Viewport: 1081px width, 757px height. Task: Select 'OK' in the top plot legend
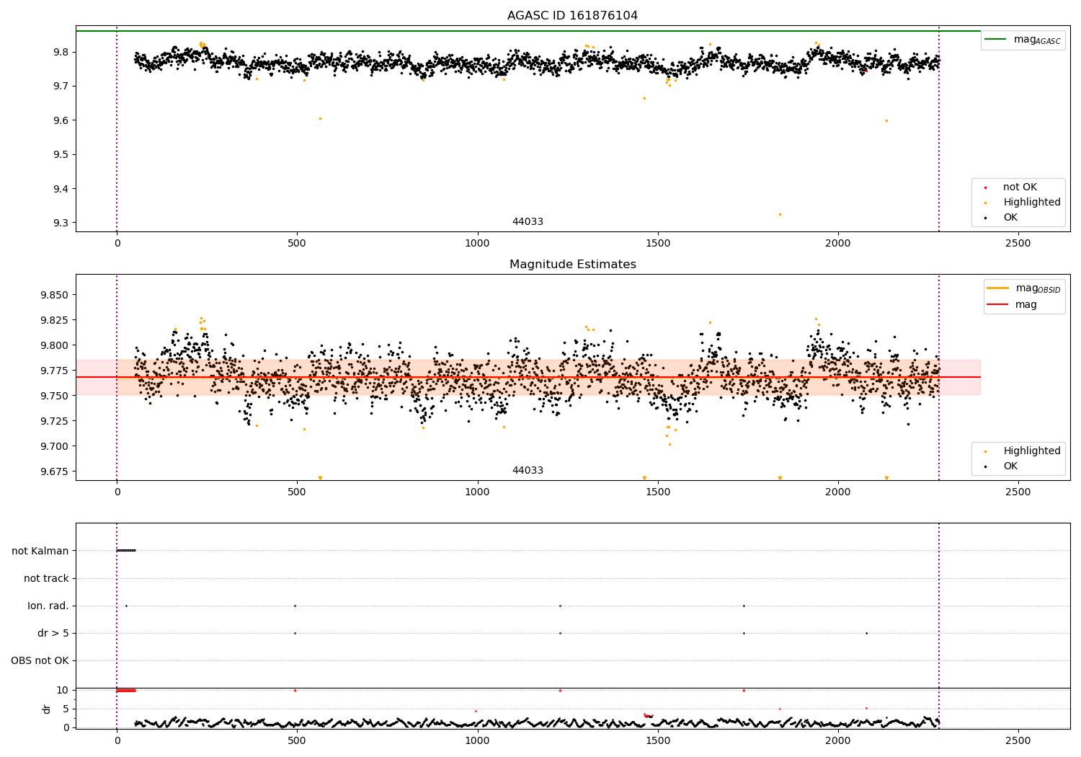[1010, 218]
